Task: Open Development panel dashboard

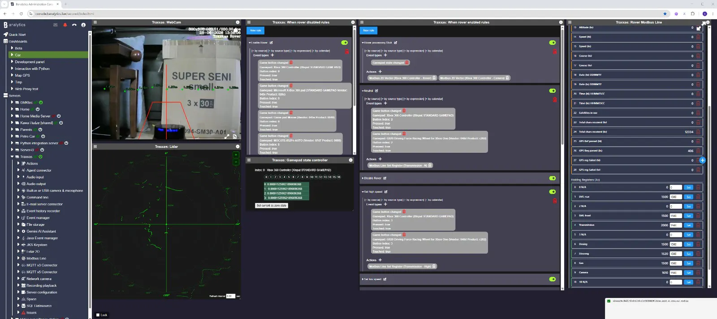Action: click(30, 62)
